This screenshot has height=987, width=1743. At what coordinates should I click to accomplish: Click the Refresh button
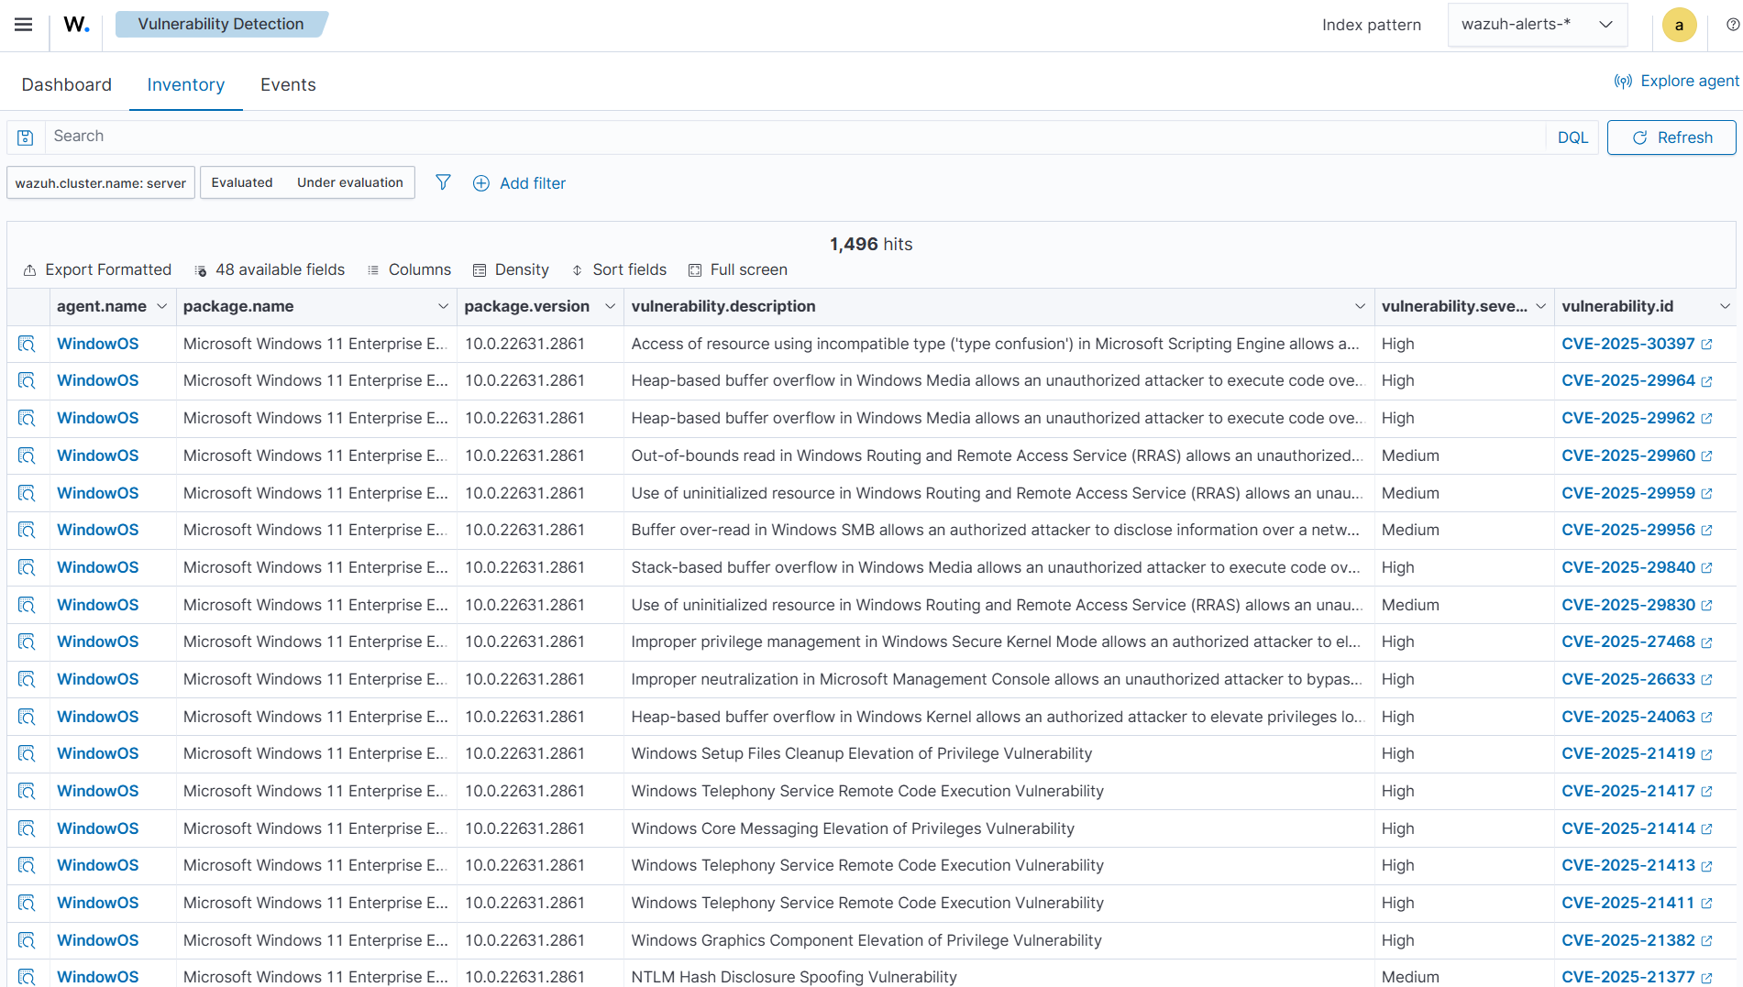tap(1671, 137)
